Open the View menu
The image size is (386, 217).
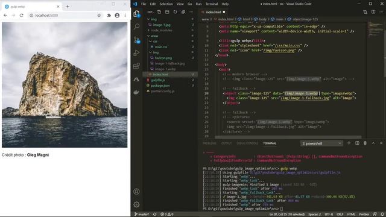pos(180,4)
